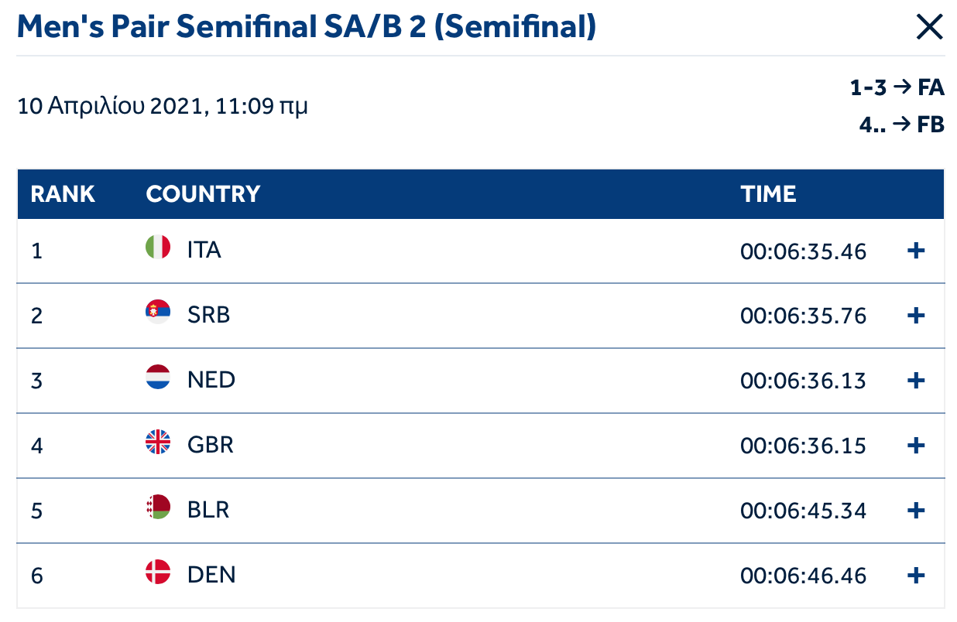Expand NED row plus icon

pyautogui.click(x=916, y=381)
